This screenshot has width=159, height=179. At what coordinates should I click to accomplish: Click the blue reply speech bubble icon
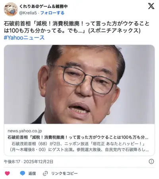23,173
